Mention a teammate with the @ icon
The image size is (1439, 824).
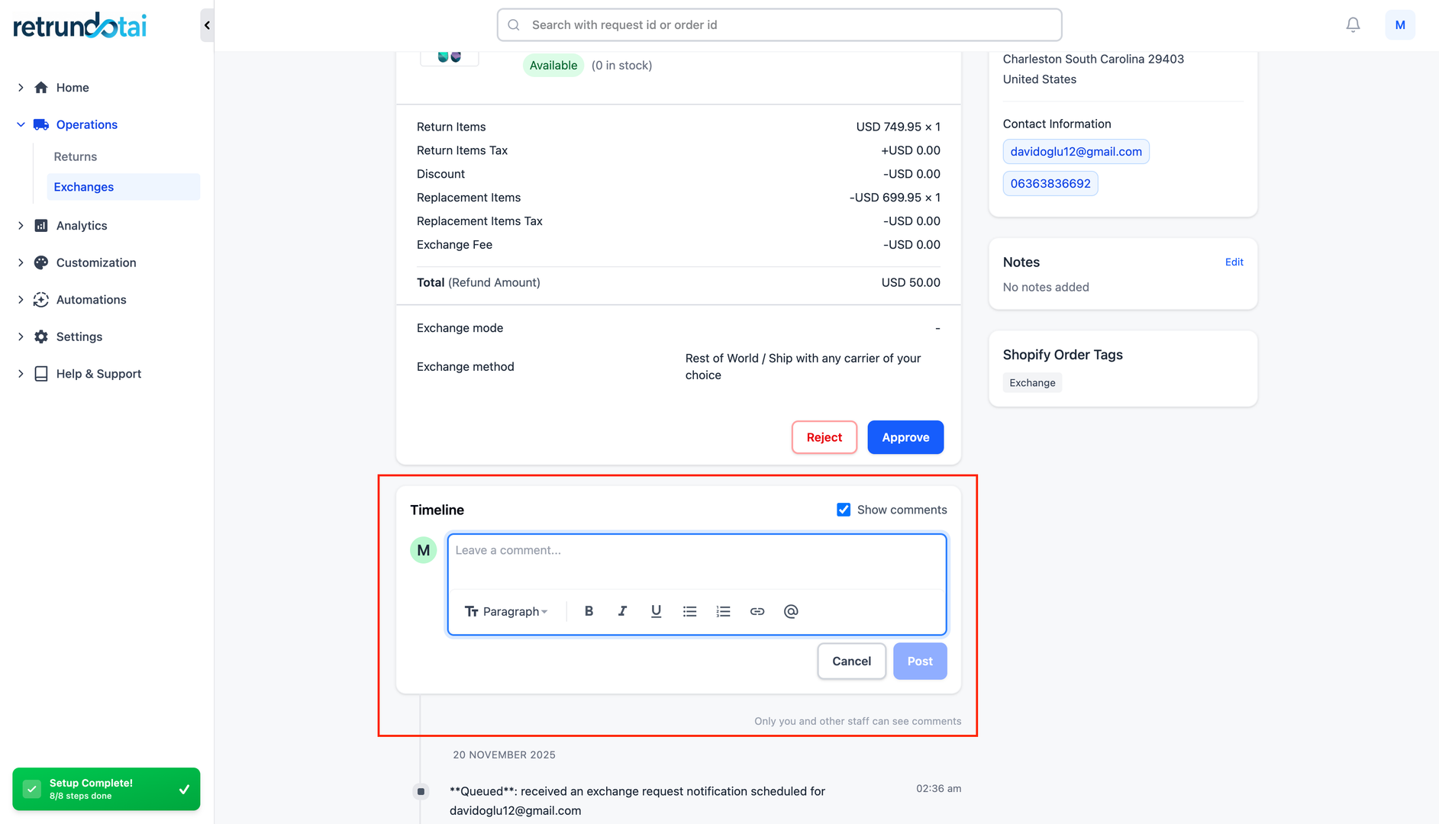[x=790, y=611]
